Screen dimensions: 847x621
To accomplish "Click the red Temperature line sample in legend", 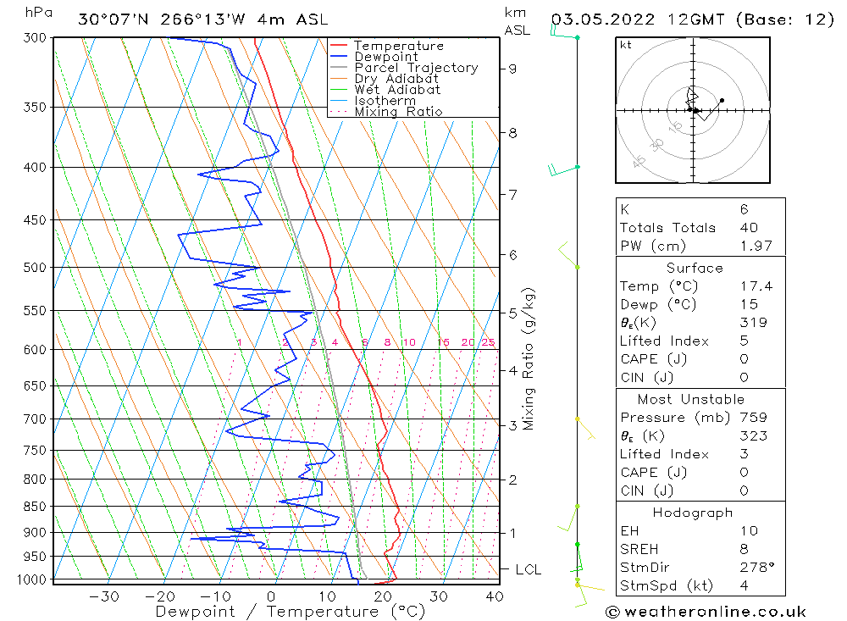I will pyautogui.click(x=339, y=46).
